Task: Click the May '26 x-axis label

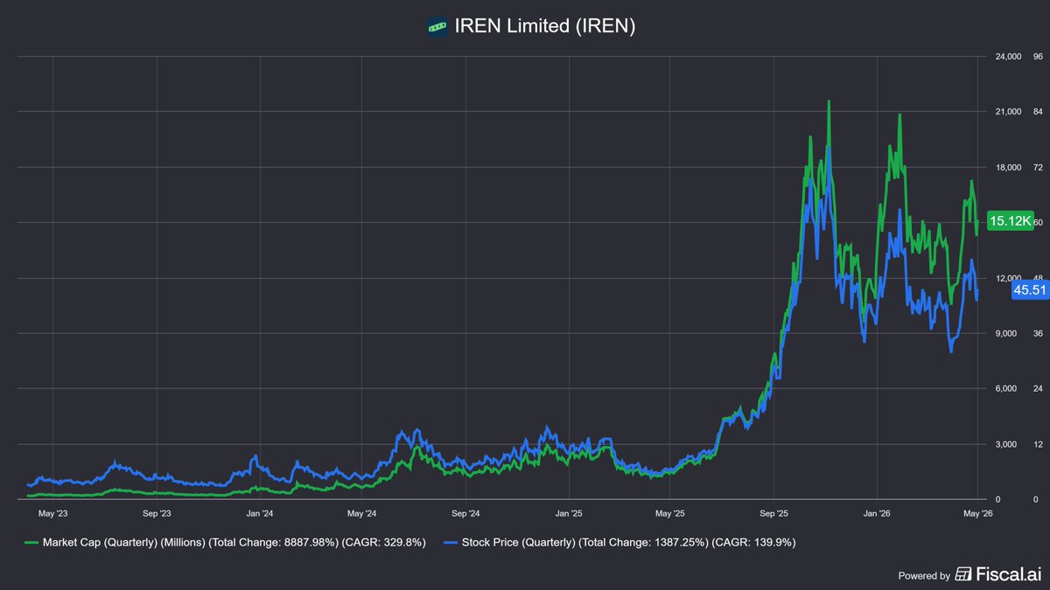Action: (x=977, y=514)
